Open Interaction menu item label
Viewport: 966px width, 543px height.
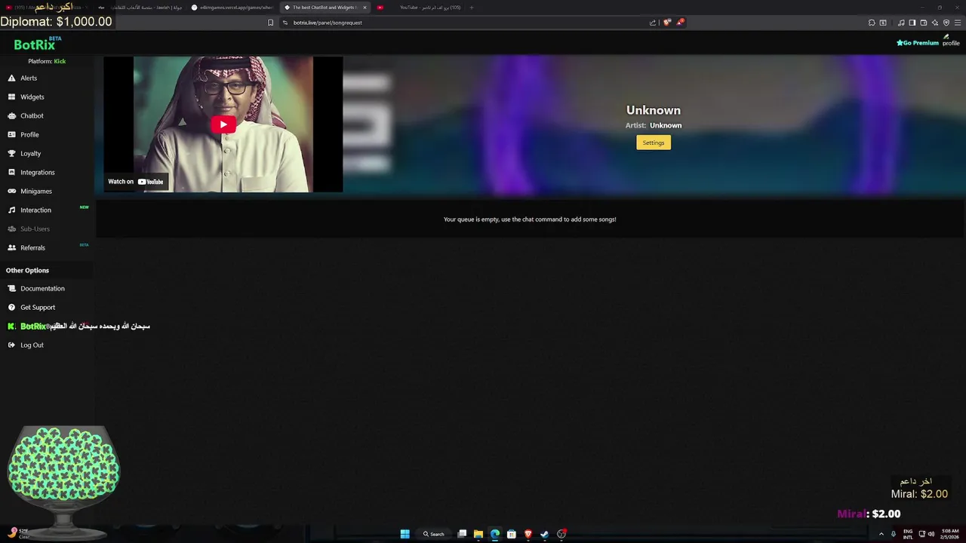point(36,210)
